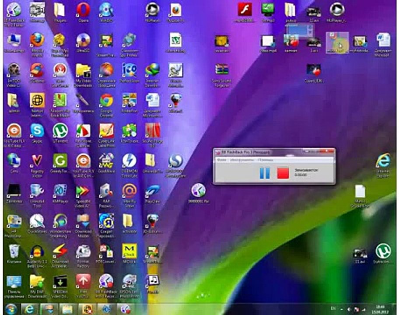Select the Mail.Ru Agent @ icon
This screenshot has height=315, width=399.
129,196
